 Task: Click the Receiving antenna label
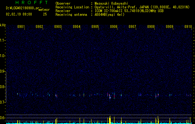click(x=71, y=15)
